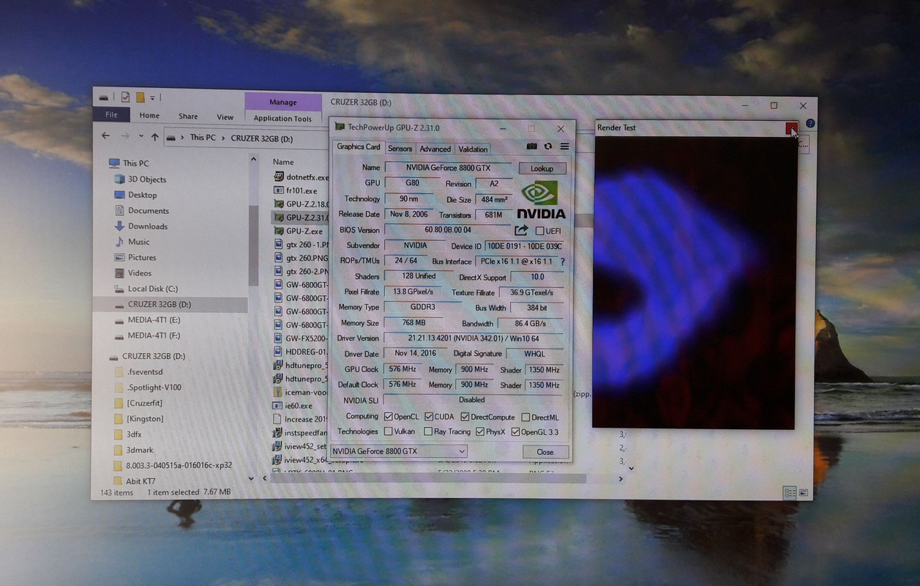The height and width of the screenshot is (586, 920).
Task: Open the Share ribbon tab
Action: coord(188,116)
